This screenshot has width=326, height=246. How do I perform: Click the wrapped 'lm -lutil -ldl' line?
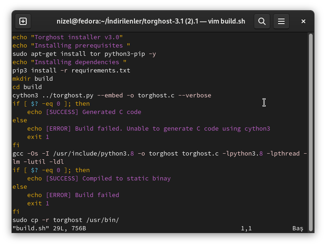(x=38, y=162)
